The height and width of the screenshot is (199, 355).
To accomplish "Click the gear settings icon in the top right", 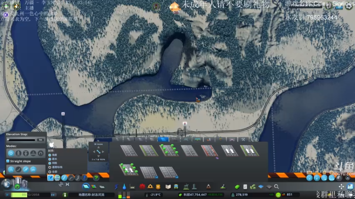I will 349,7.
